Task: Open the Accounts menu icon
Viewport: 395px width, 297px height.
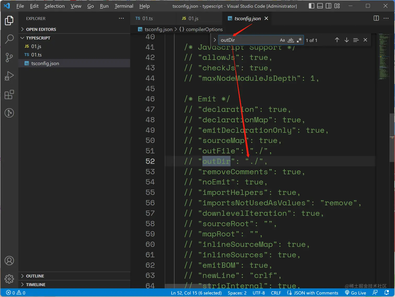Action: click(9, 261)
